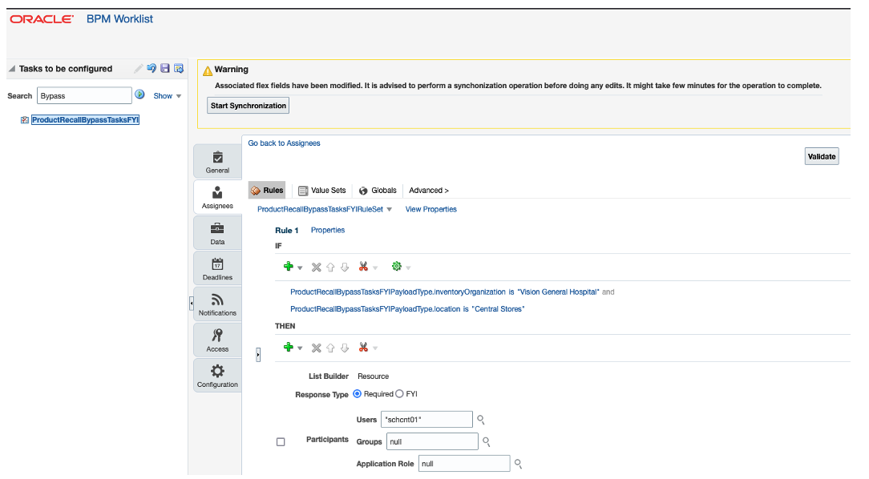
Task: Click green plus add icon in THEN section
Action: click(288, 347)
